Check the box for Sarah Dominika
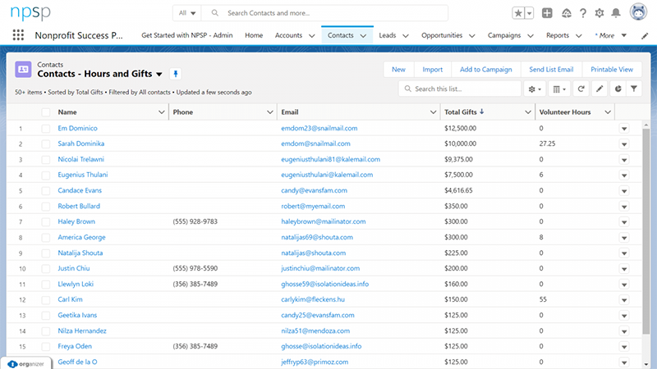Image resolution: width=657 pixels, height=369 pixels. pyautogui.click(x=46, y=144)
